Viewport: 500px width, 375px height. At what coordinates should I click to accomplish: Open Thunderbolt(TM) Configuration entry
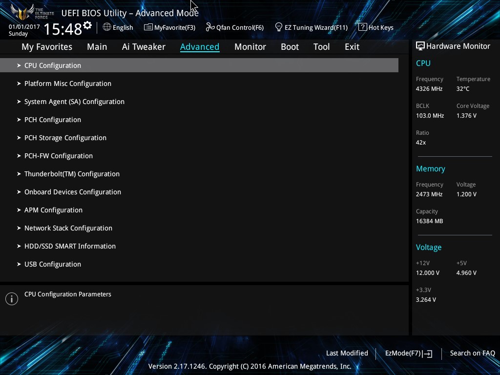[x=72, y=174]
